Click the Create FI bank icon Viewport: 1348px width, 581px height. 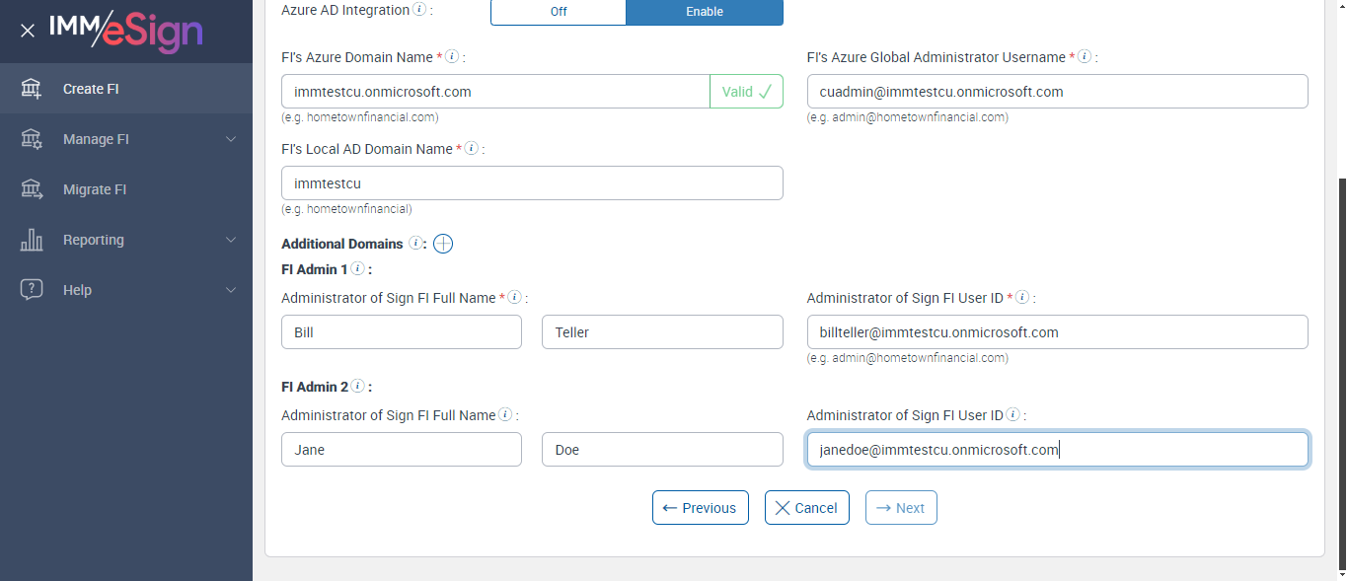coord(32,89)
